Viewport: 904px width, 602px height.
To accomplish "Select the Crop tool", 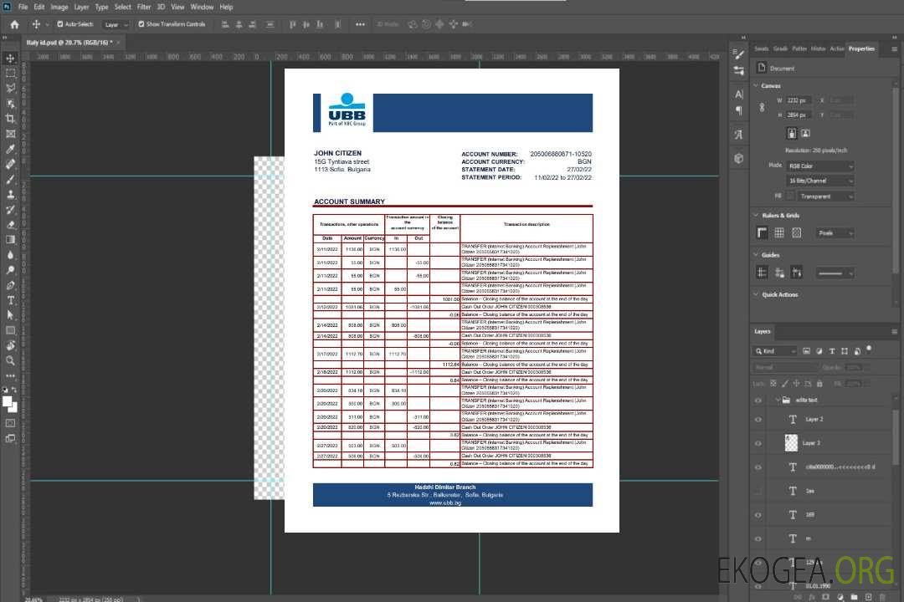I will pos(10,119).
